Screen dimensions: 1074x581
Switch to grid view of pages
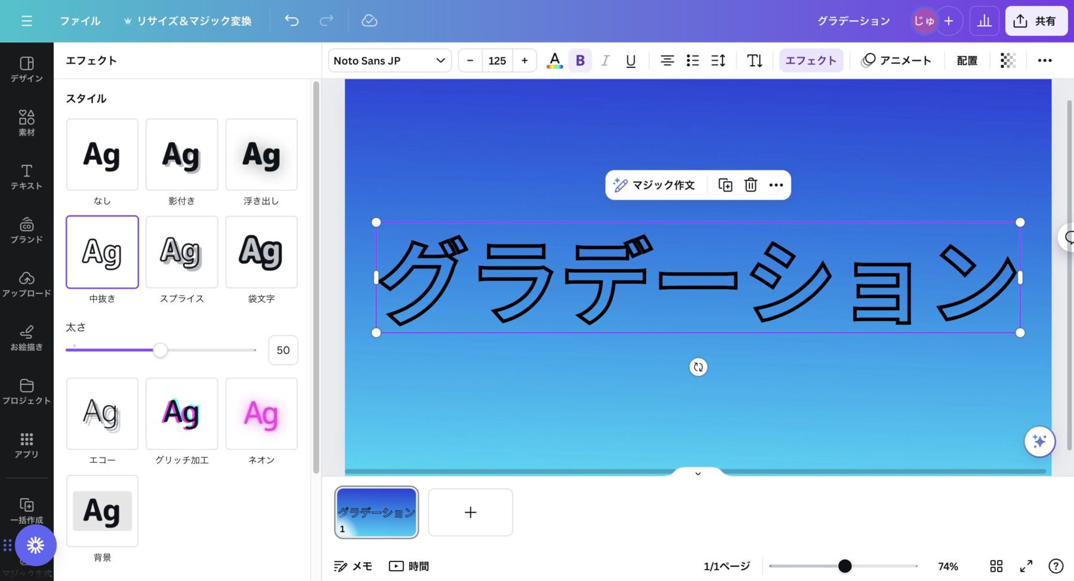coord(996,566)
